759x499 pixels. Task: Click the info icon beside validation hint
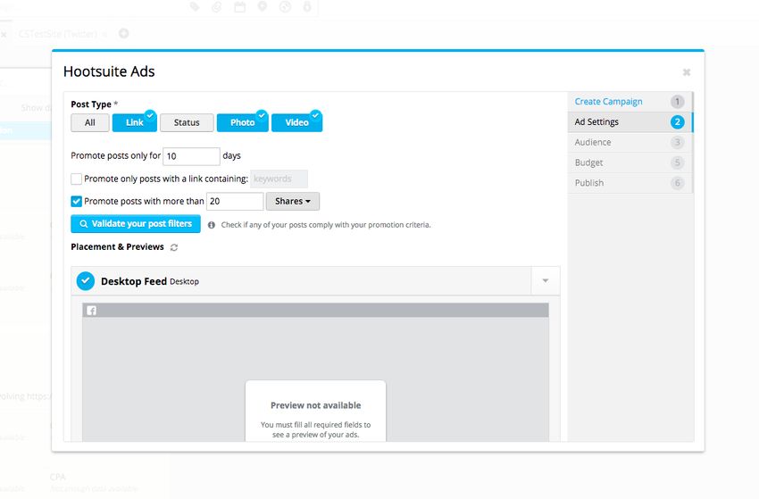click(x=212, y=225)
